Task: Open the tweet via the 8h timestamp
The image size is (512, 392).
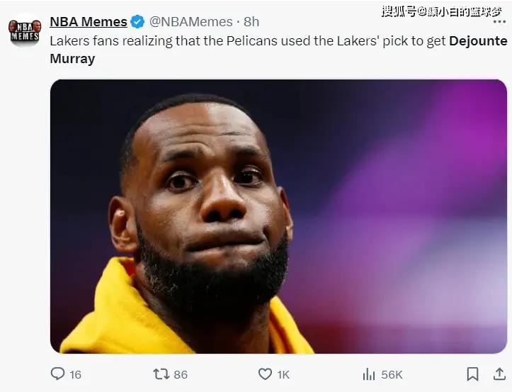Action: (x=251, y=22)
